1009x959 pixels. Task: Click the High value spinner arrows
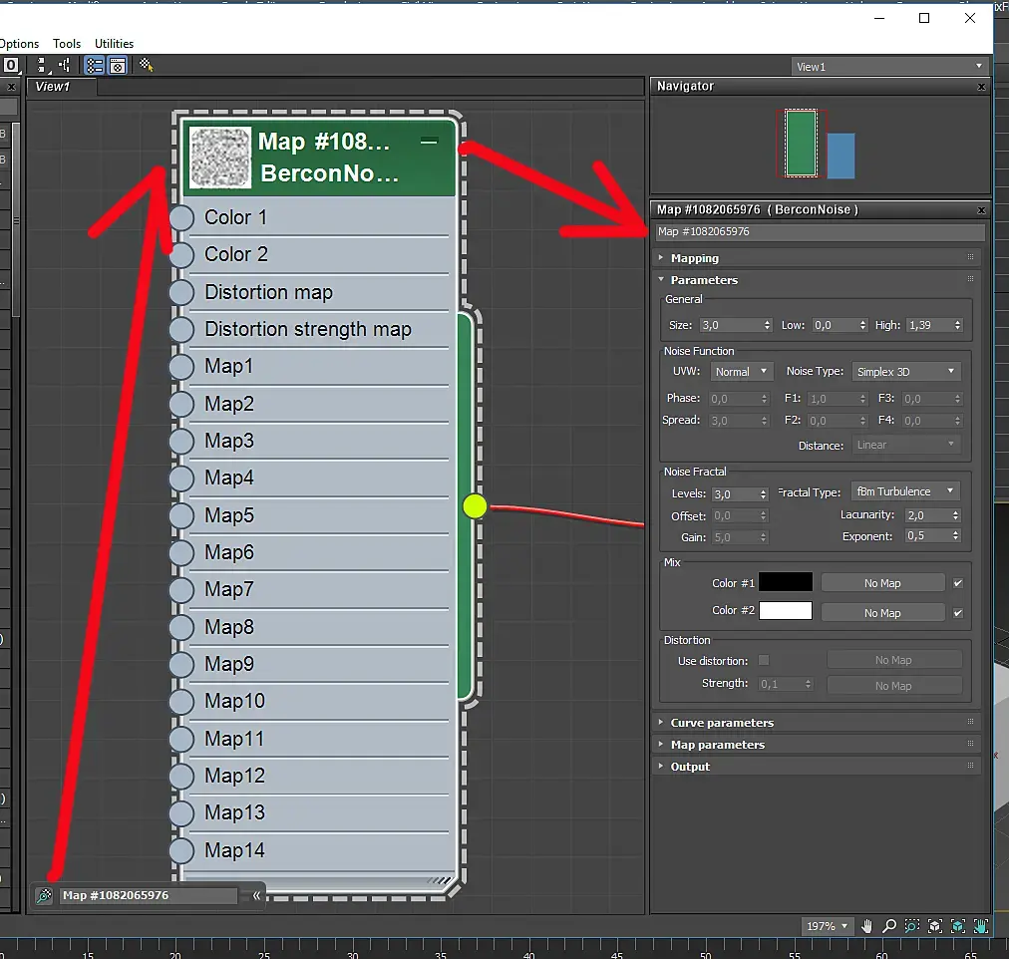click(x=957, y=325)
